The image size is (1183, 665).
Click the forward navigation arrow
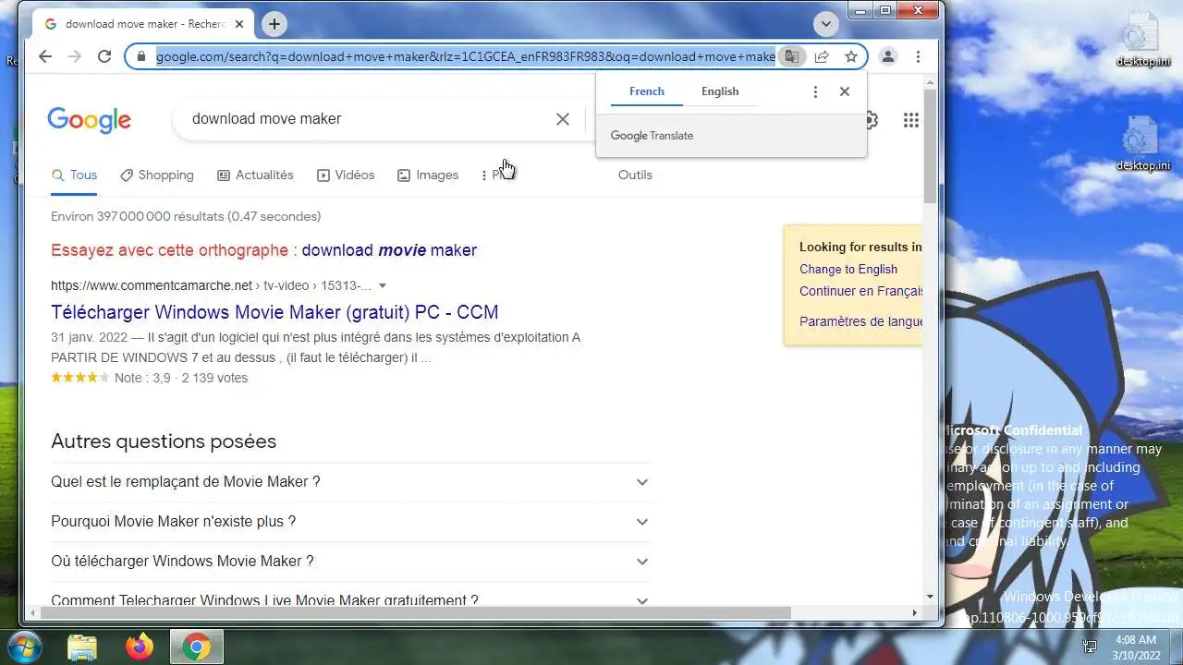pyautogui.click(x=75, y=56)
